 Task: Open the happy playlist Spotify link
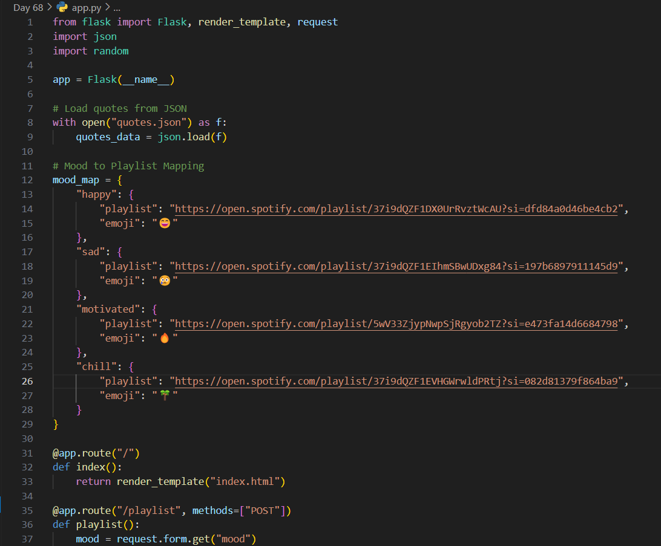click(x=396, y=209)
